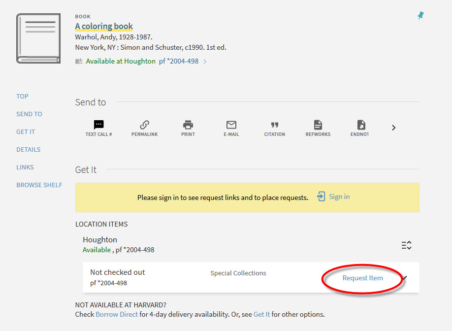Click 'Available at Houghton' availability link
Image resolution: width=452 pixels, height=331 pixels.
(121, 61)
